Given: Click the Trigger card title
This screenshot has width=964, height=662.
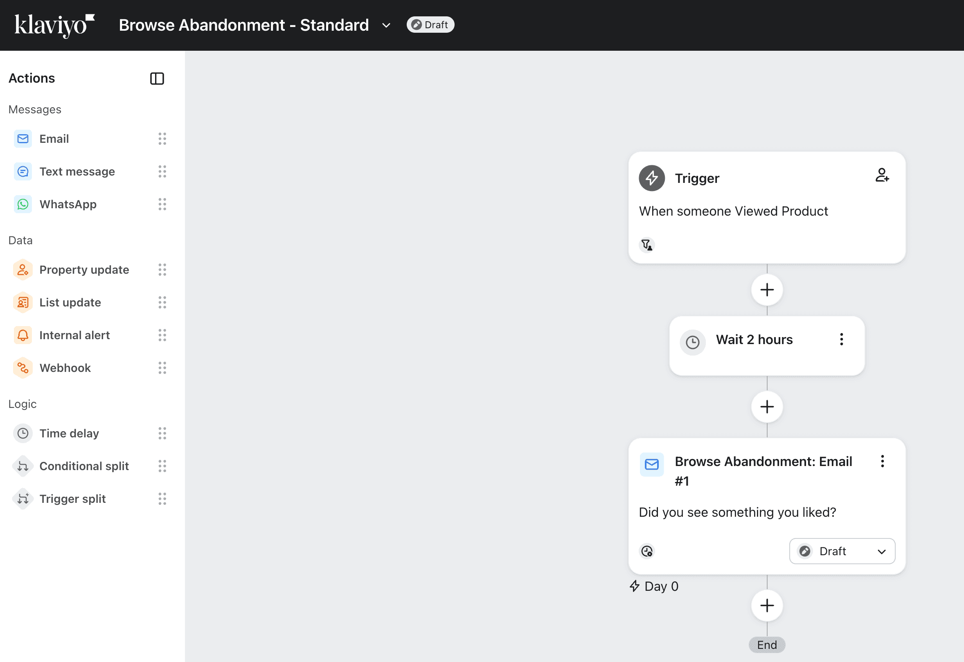Looking at the screenshot, I should pyautogui.click(x=697, y=178).
